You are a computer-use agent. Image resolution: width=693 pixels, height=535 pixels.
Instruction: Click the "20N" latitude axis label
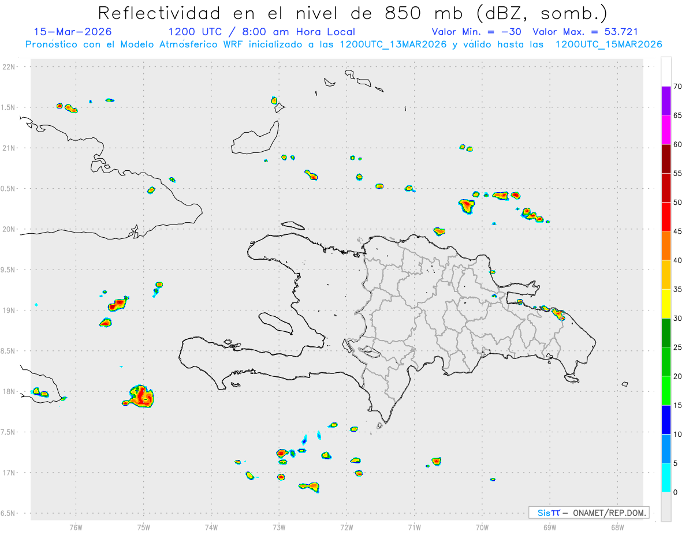[10, 229]
